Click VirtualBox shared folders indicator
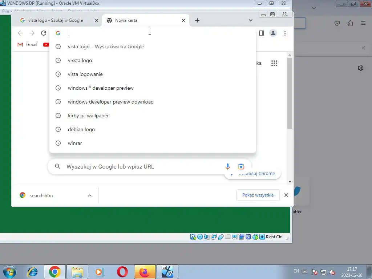This screenshot has height=279, width=372. click(x=227, y=237)
